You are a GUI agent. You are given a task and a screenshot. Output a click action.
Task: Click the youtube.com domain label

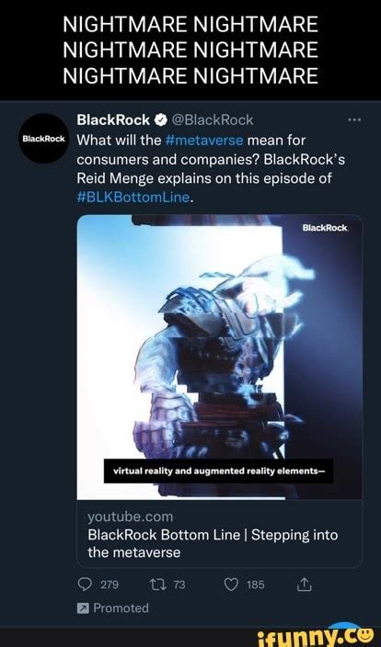[x=131, y=516]
